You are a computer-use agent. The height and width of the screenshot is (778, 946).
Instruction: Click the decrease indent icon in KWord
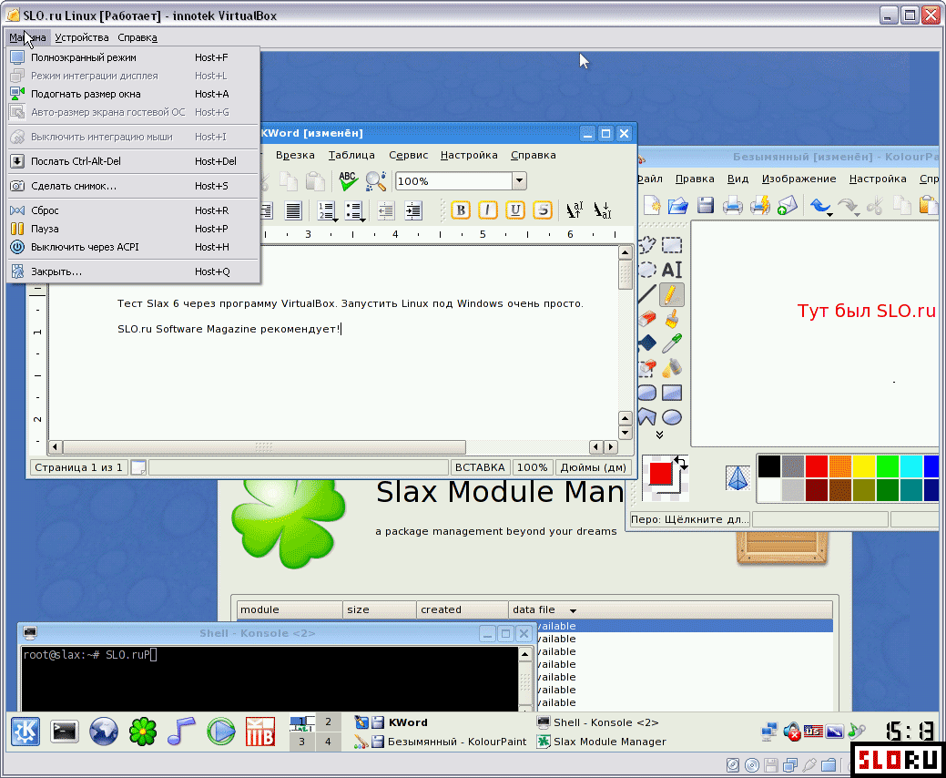pos(385,210)
